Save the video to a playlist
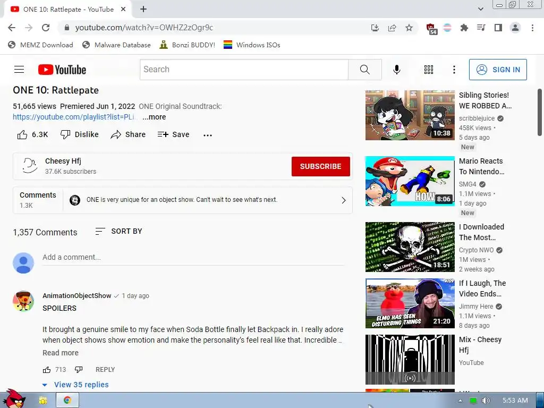Viewport: 544px width, 408px height. [x=173, y=134]
